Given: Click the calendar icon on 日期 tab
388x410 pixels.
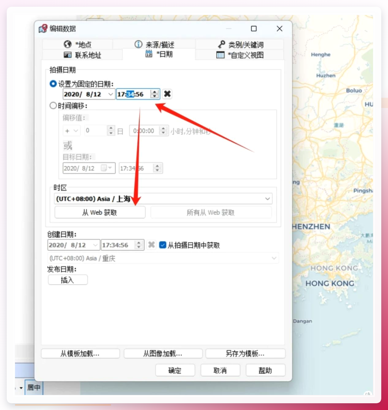Looking at the screenshot, I should point(149,54).
